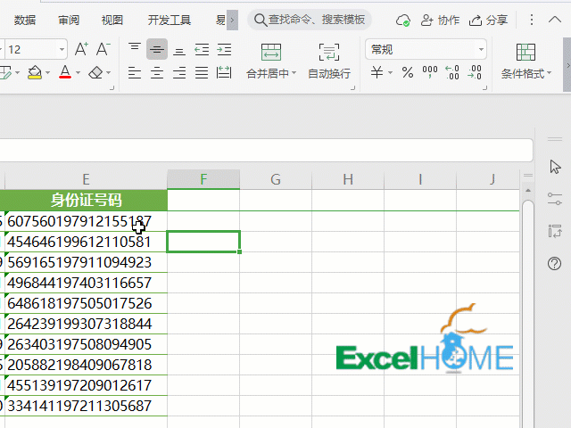Switch to the 审阅 tab
This screenshot has width=571, height=428.
[x=69, y=20]
